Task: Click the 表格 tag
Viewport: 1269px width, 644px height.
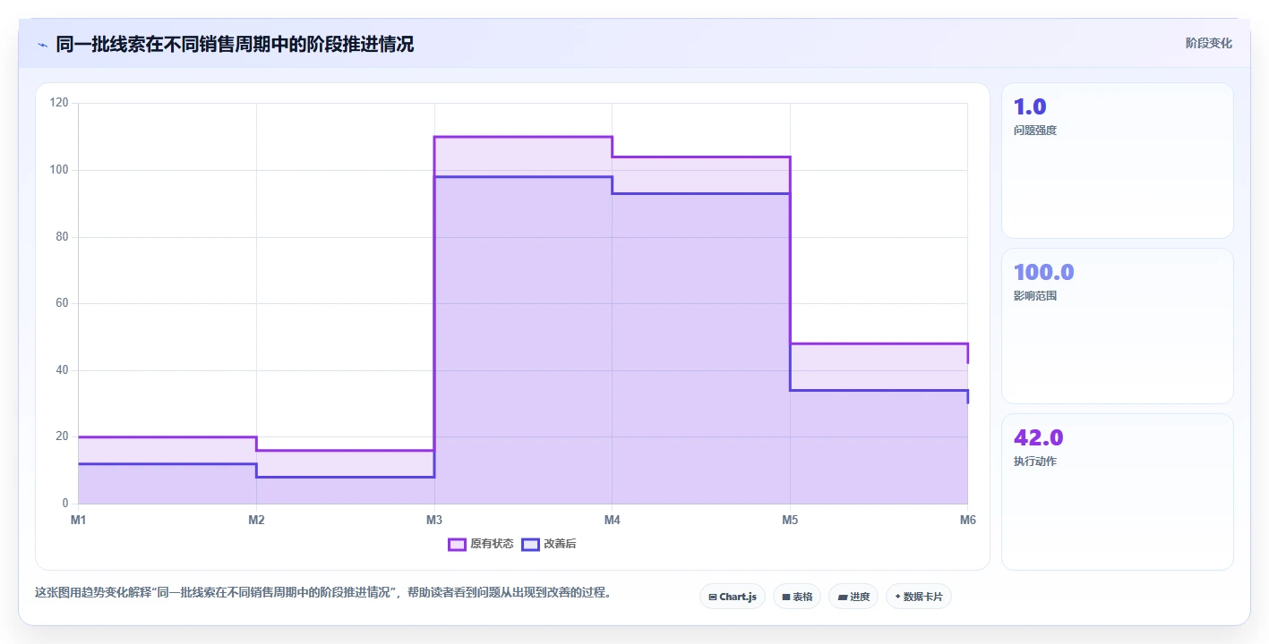Action: click(797, 597)
